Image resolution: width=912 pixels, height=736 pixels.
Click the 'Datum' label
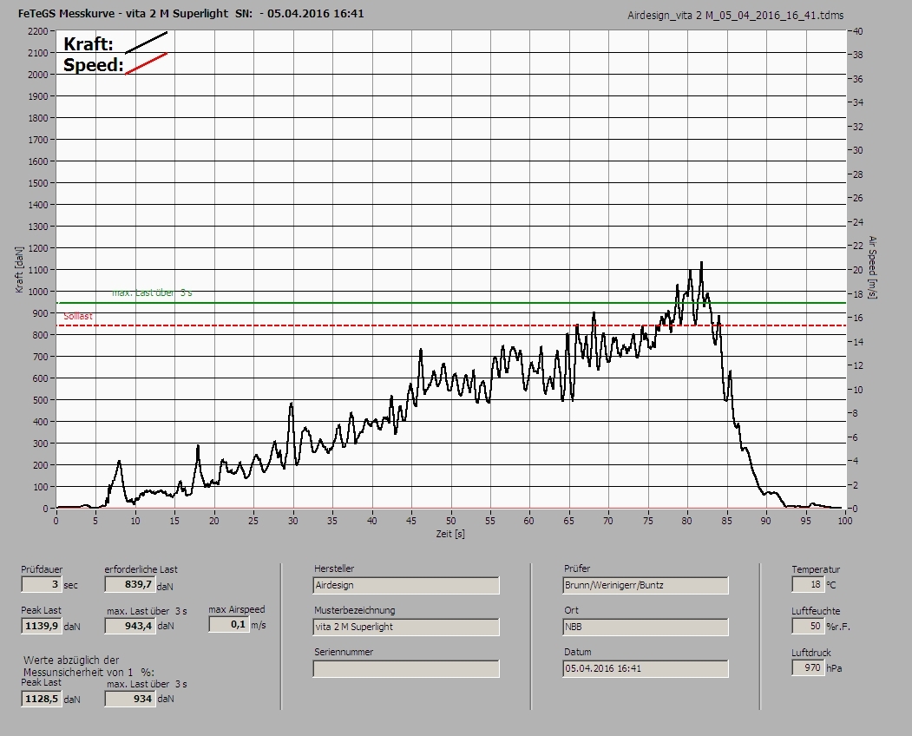pos(578,652)
